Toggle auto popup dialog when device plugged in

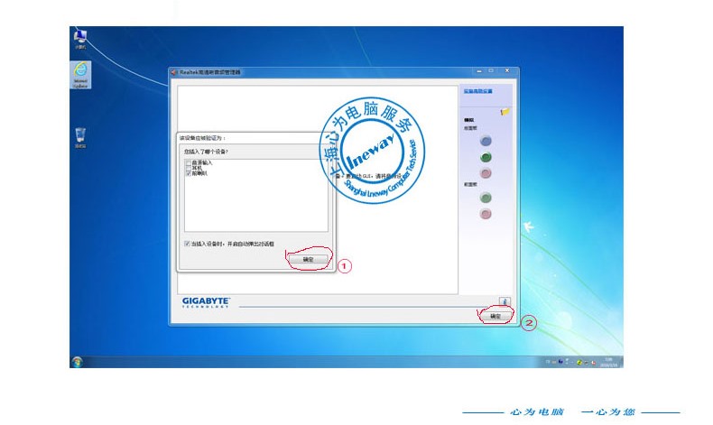(187, 244)
